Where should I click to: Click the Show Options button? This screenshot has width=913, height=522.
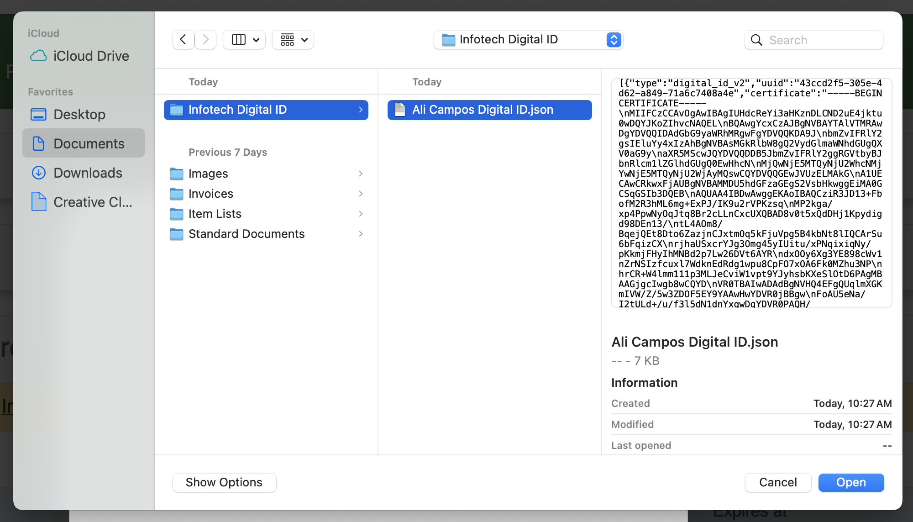pyautogui.click(x=224, y=482)
